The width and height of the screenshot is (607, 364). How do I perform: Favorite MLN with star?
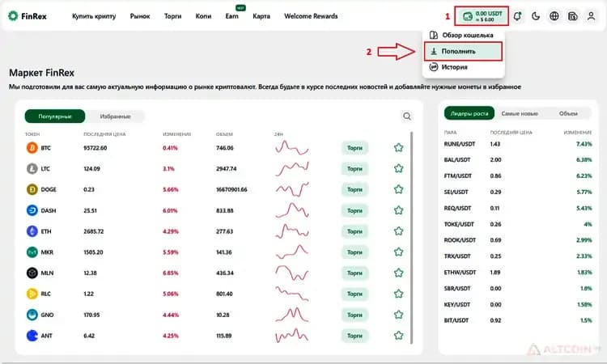click(398, 273)
